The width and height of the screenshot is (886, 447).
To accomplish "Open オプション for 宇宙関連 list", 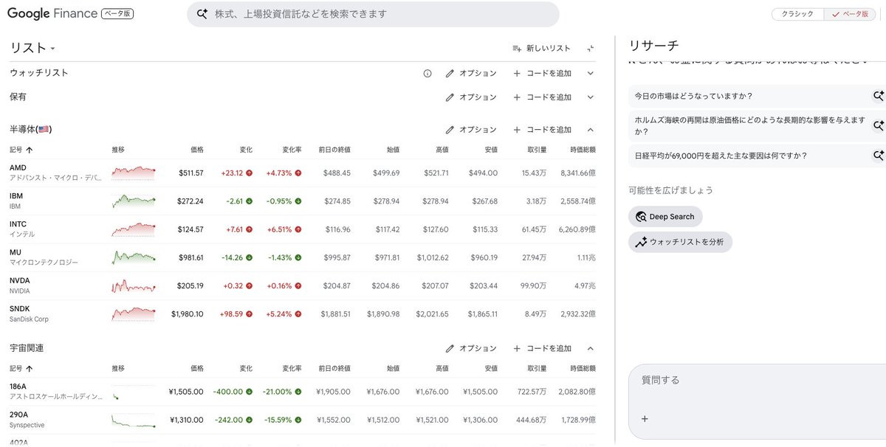I will coord(471,348).
